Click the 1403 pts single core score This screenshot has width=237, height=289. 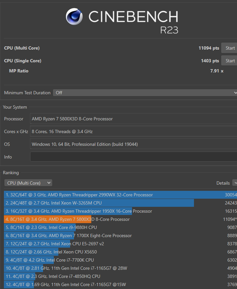click(210, 61)
